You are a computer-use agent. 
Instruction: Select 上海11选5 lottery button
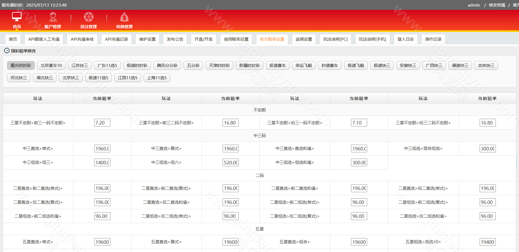click(x=157, y=78)
